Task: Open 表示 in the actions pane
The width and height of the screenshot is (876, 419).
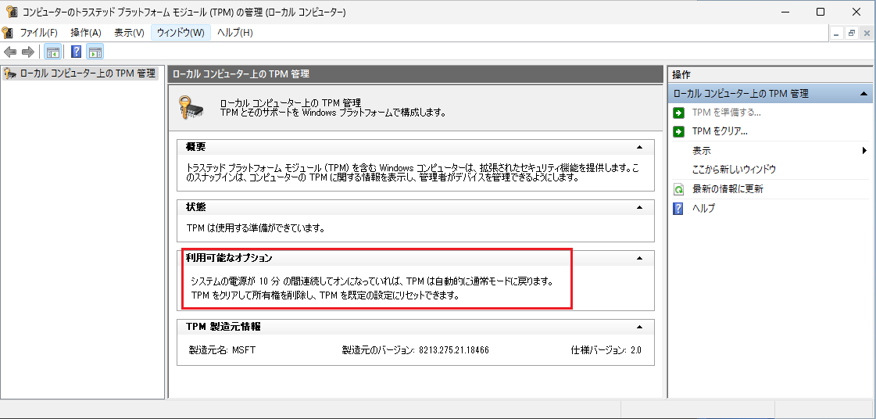Action: pyautogui.click(x=702, y=151)
